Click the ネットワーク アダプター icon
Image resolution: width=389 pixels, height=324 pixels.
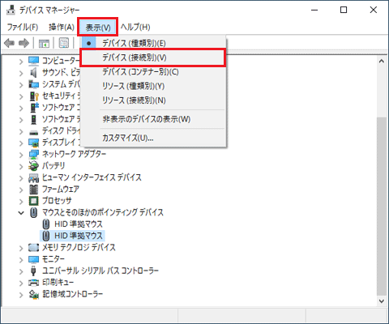click(x=33, y=154)
